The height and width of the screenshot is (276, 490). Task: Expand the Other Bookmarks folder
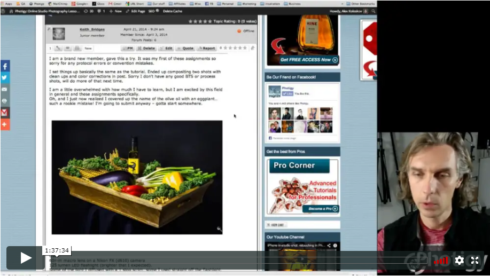pos(361,4)
